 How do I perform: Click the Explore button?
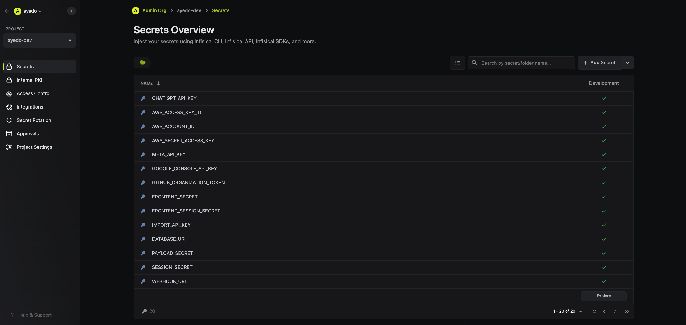click(604, 296)
